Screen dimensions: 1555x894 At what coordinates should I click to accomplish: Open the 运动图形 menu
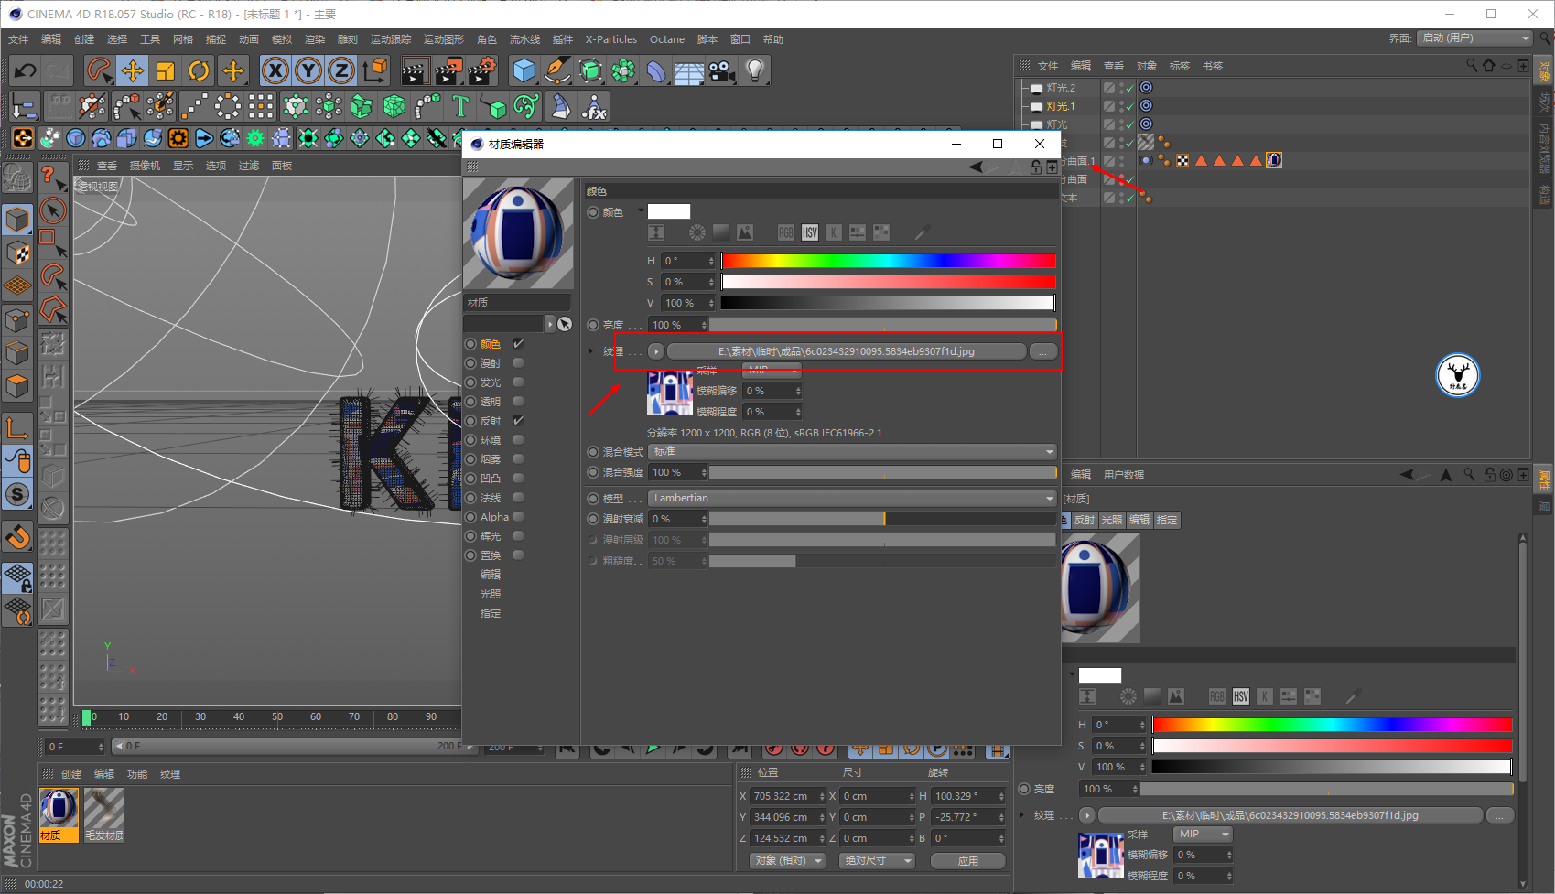(443, 39)
